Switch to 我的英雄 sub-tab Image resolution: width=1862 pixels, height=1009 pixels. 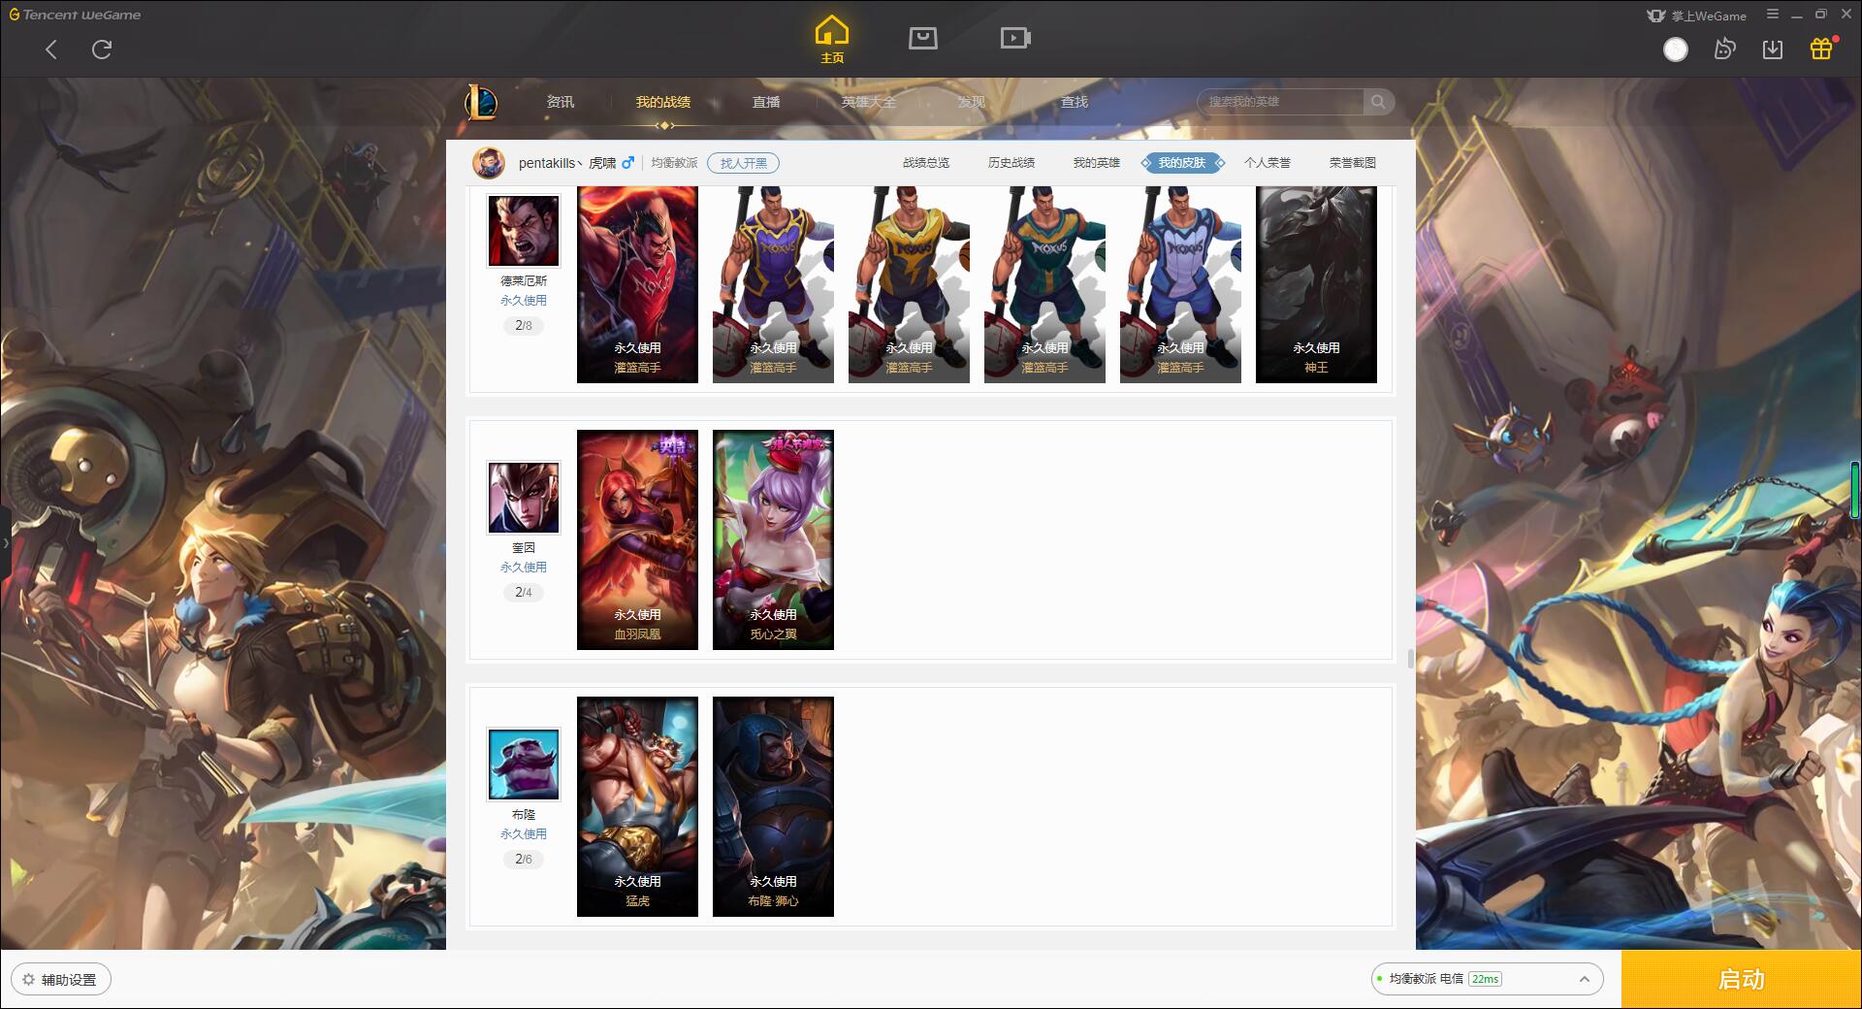point(1097,163)
